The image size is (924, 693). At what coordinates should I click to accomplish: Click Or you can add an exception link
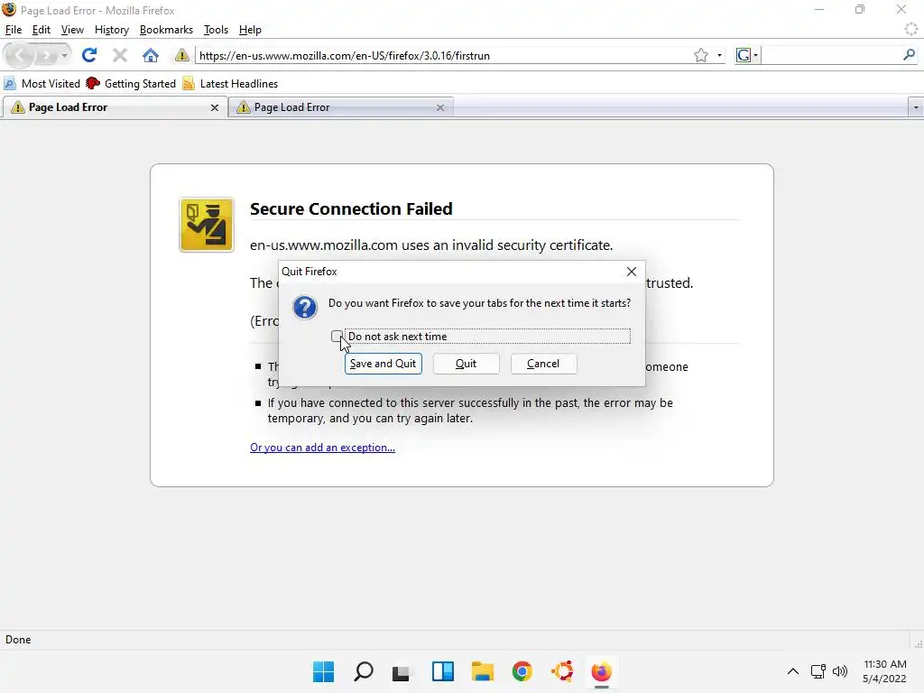point(322,448)
